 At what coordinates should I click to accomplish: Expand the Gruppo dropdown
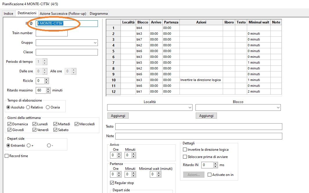pos(95,43)
